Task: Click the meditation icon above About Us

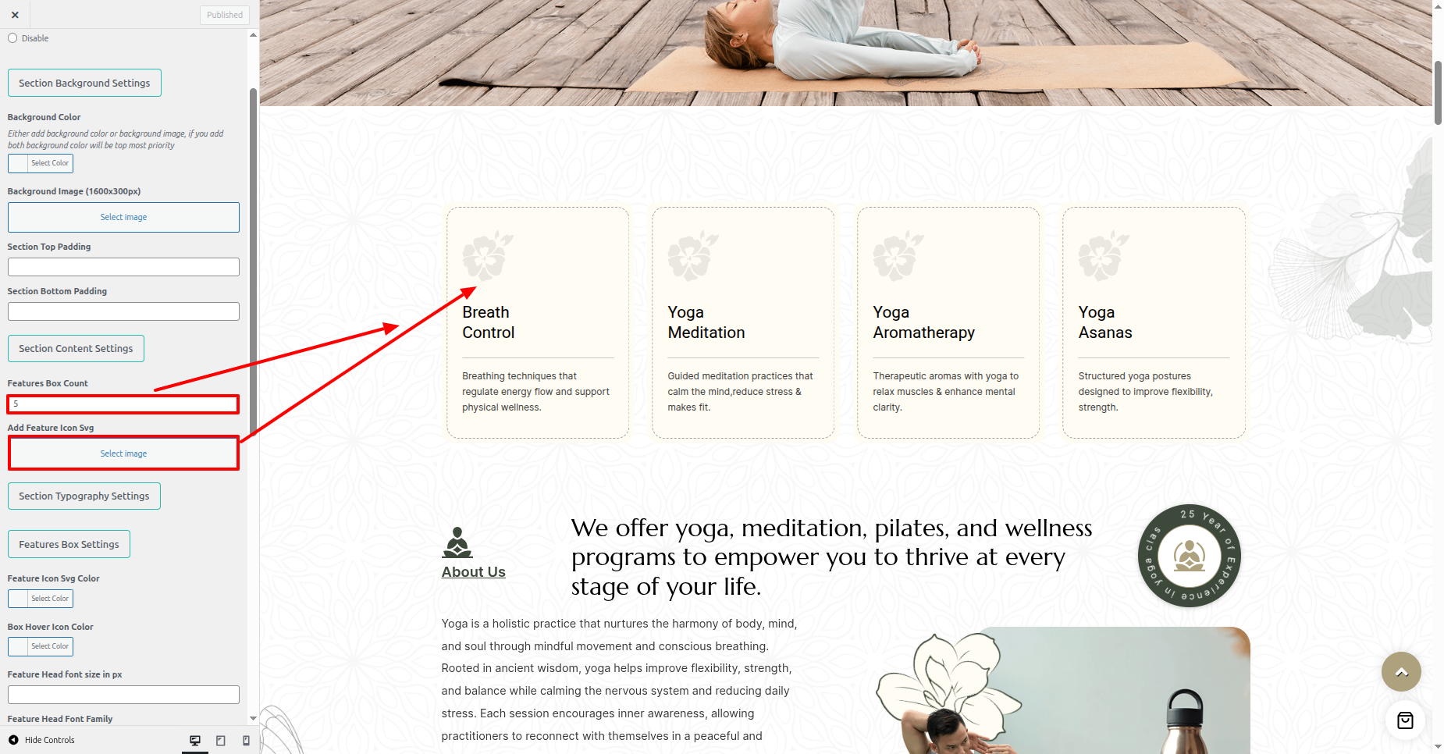Action: 457,542
